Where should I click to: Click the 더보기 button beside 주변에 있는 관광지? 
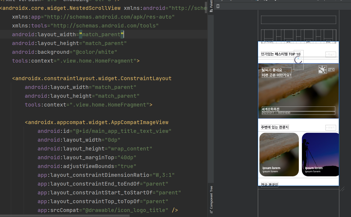331,128
